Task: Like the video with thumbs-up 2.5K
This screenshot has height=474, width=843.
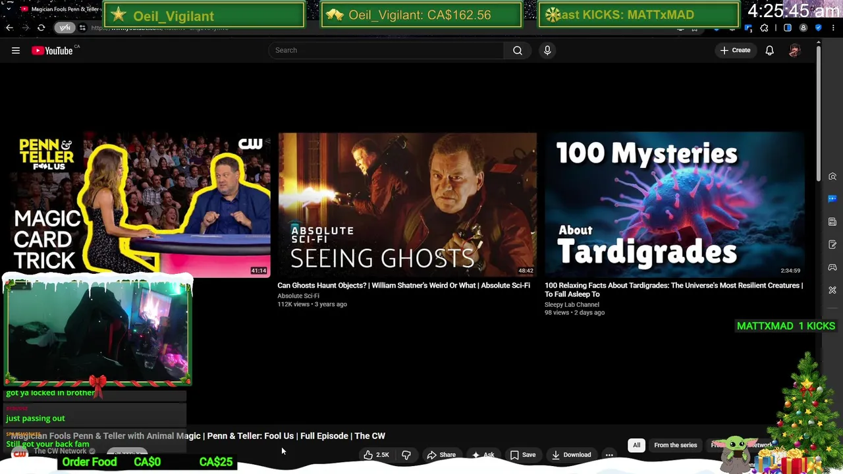Action: tap(376, 455)
